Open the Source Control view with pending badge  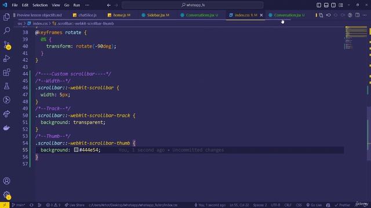(x=6, y=45)
